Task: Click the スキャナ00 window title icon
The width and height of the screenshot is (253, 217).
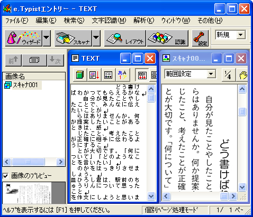Action: (166, 58)
